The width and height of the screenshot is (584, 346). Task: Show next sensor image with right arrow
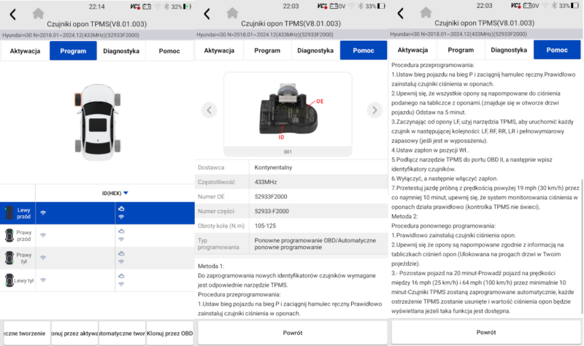[374, 110]
